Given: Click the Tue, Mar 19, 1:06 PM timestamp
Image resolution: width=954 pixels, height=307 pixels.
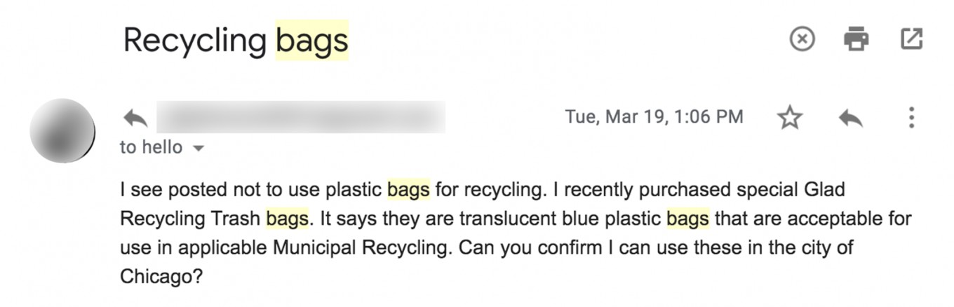Looking at the screenshot, I should point(654,117).
